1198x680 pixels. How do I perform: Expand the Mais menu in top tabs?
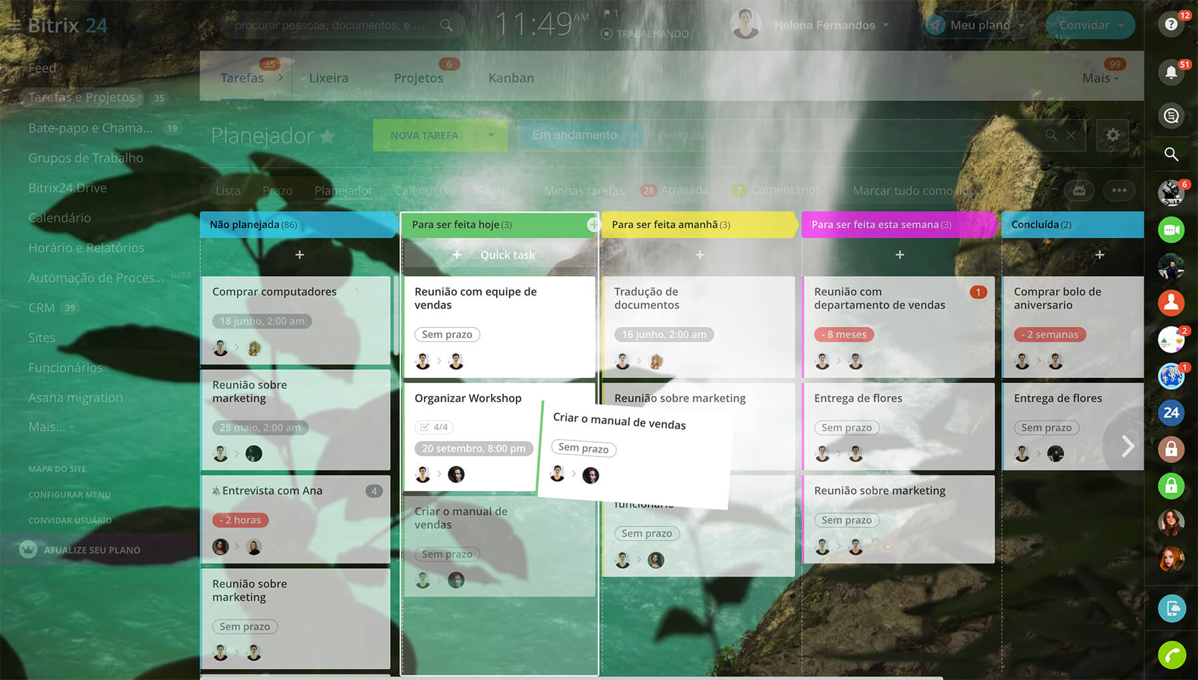pyautogui.click(x=1099, y=78)
